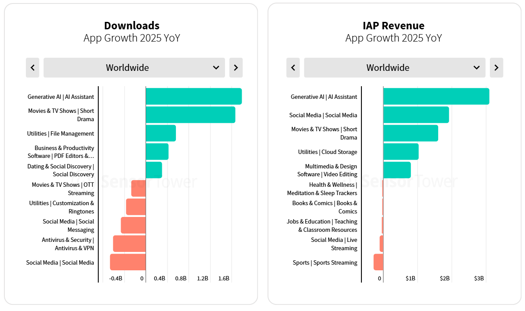The width and height of the screenshot is (525, 311).
Task: Click Generative AI bar in Downloads chart
Action: (x=193, y=97)
